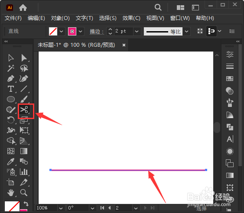Click the 描边 stroke panel link
The image size is (244, 213).
click(97, 32)
